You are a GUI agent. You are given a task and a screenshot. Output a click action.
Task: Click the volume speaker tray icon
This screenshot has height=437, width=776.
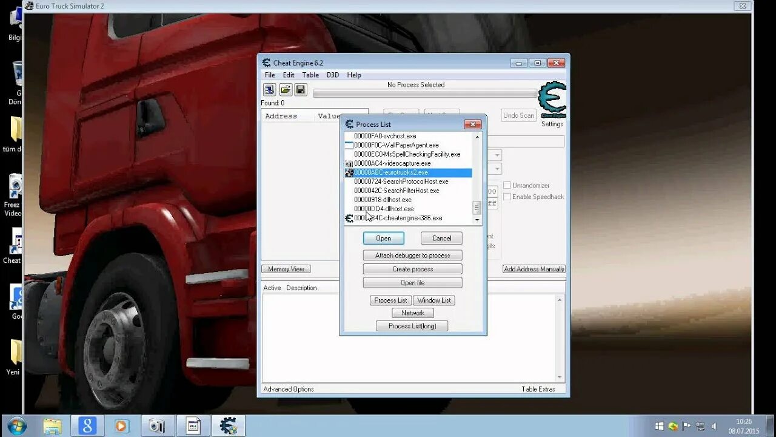tap(714, 426)
